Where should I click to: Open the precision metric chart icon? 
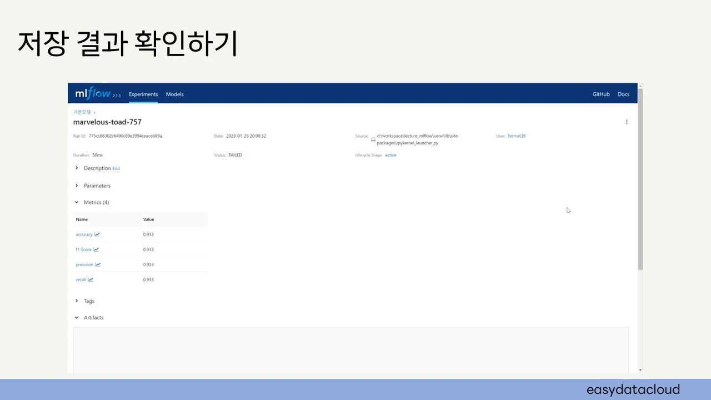tap(98, 264)
